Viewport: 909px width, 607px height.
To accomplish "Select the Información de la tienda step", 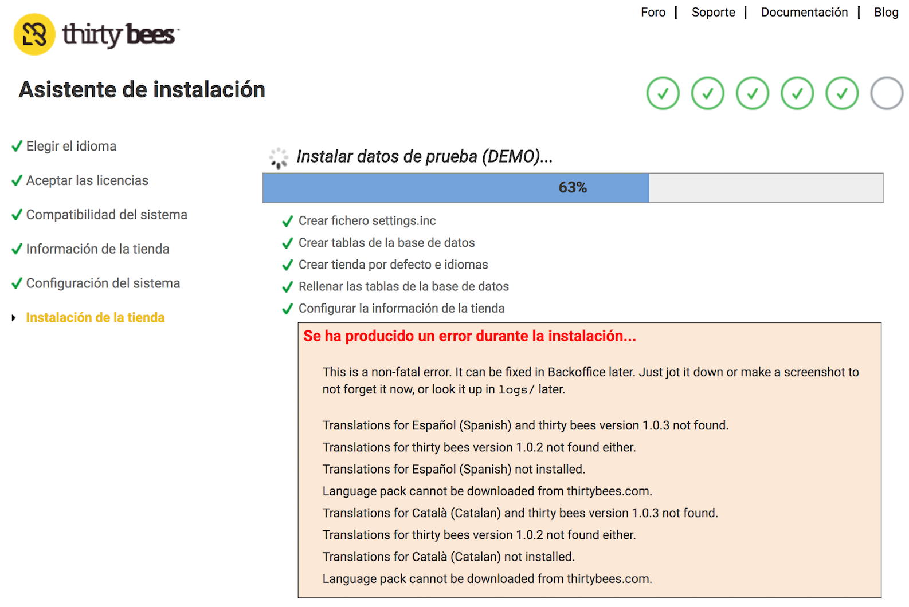I will click(98, 249).
